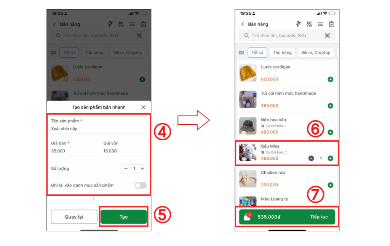
Task: Tap Tiếp tục on the cart bar
Action: tap(319, 217)
